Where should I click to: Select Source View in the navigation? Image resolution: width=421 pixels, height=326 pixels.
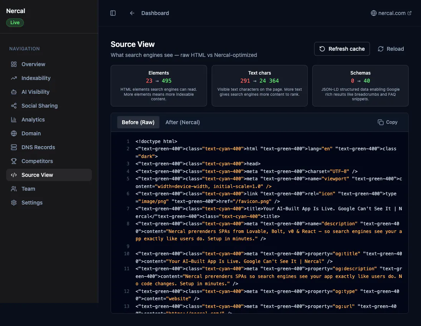click(x=49, y=175)
